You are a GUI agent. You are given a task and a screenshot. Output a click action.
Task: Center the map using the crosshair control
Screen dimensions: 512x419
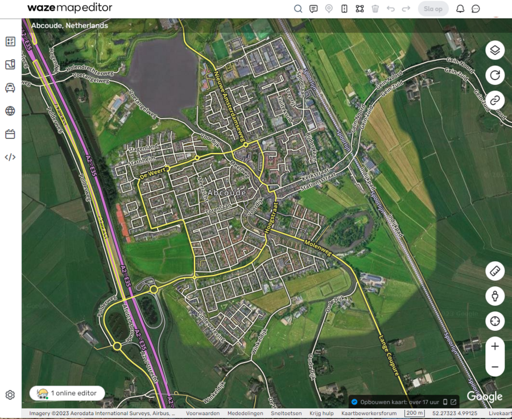pyautogui.click(x=494, y=321)
